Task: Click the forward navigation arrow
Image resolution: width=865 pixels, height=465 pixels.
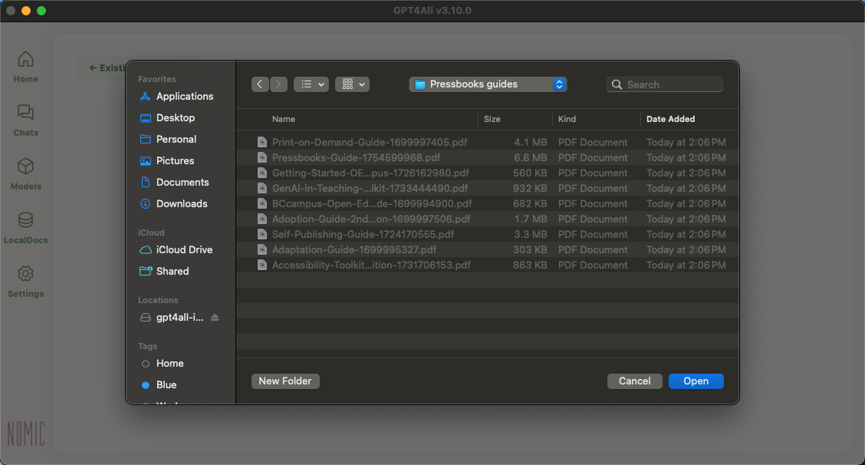Action: coord(277,84)
